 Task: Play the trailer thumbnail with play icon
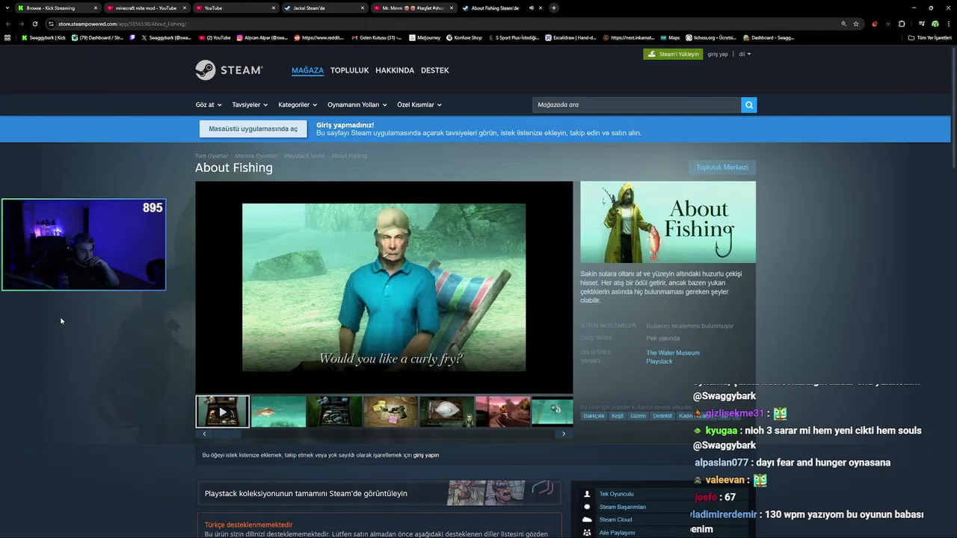(222, 412)
